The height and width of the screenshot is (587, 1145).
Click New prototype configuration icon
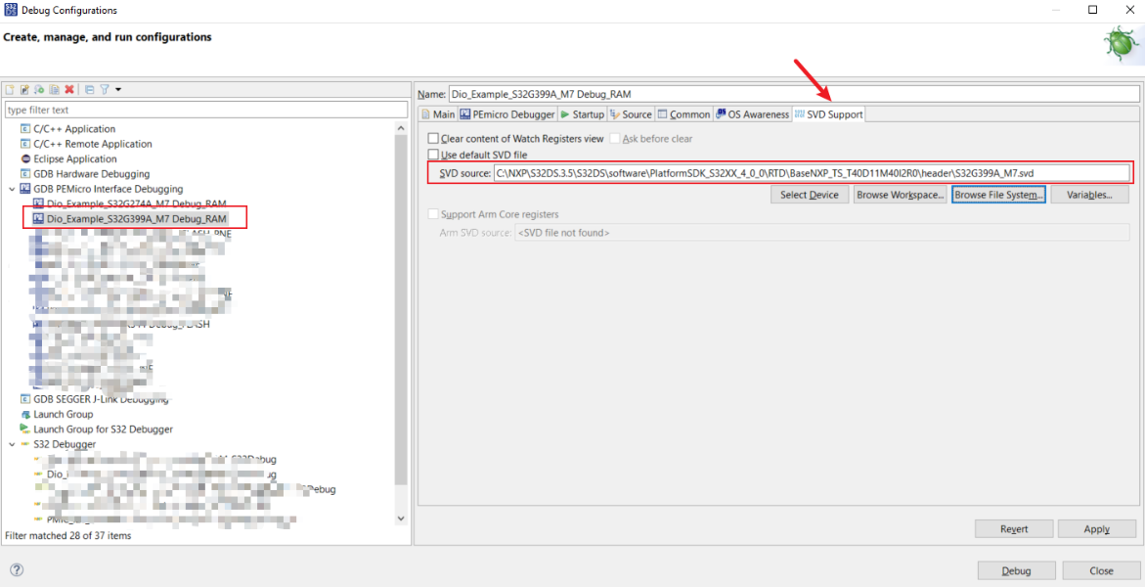pos(24,90)
